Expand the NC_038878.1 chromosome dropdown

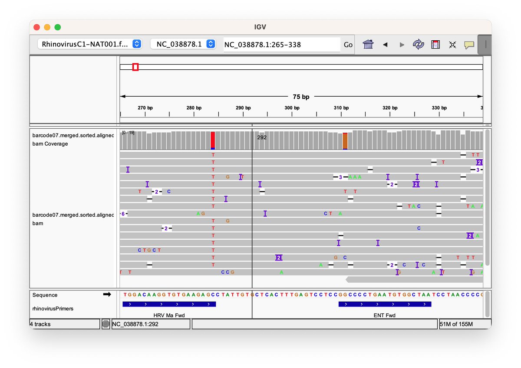[183, 44]
